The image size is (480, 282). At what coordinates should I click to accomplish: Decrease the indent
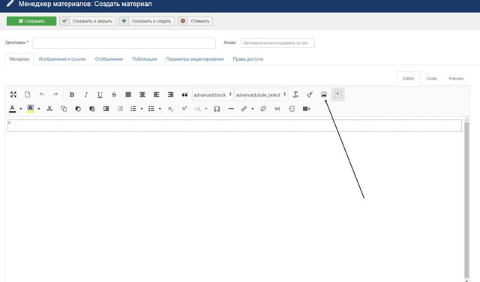(120, 109)
